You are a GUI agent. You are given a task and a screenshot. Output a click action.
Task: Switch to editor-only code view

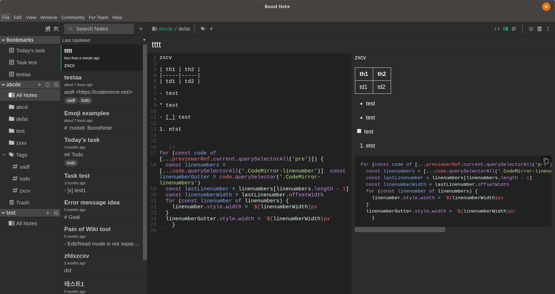tap(497, 29)
